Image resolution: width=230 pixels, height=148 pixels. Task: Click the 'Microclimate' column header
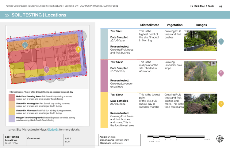coord(150,25)
